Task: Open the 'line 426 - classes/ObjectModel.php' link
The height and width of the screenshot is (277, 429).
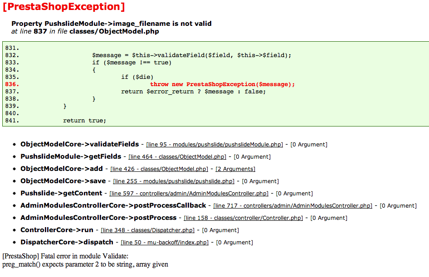Action: click(x=159, y=169)
